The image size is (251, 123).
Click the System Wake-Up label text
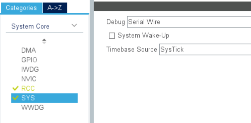point(143,35)
